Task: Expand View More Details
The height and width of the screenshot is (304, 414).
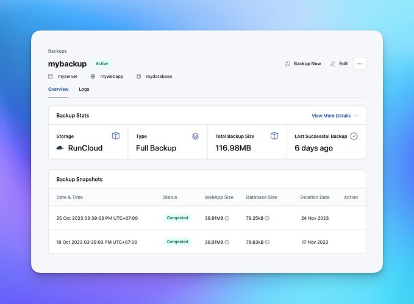Action: [331, 116]
